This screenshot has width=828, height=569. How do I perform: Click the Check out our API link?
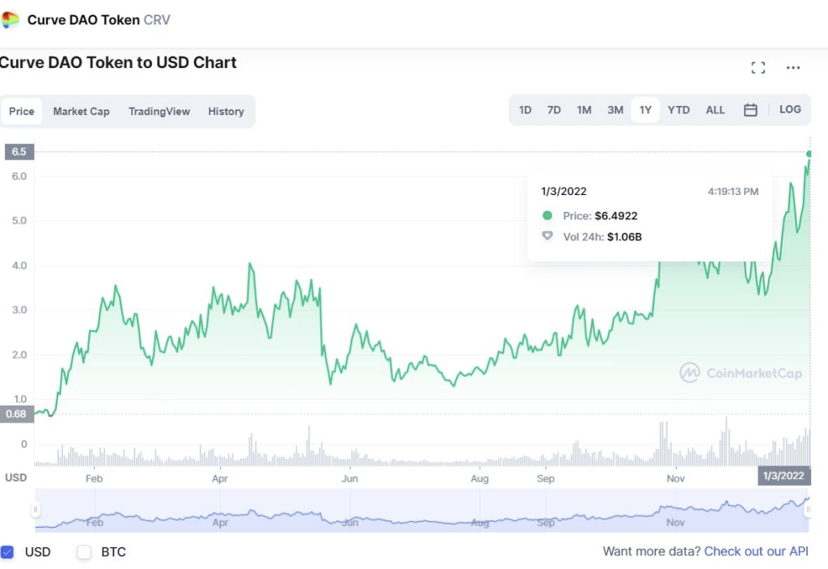pos(756,551)
